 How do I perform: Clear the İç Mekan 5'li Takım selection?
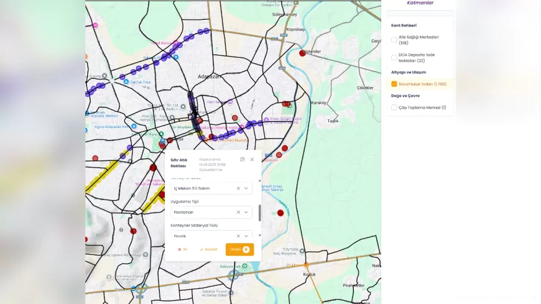click(x=238, y=188)
